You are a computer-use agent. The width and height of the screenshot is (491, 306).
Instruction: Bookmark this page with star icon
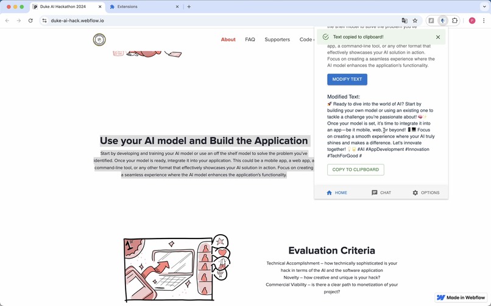coord(415,21)
